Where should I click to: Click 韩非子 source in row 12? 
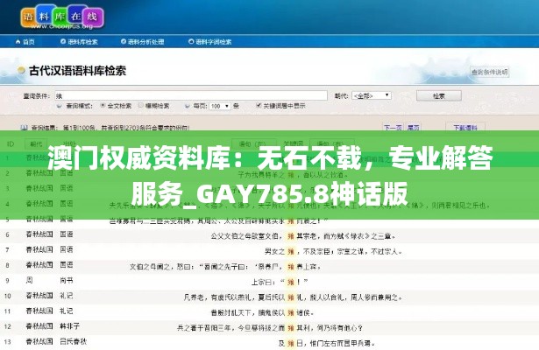[68, 325]
